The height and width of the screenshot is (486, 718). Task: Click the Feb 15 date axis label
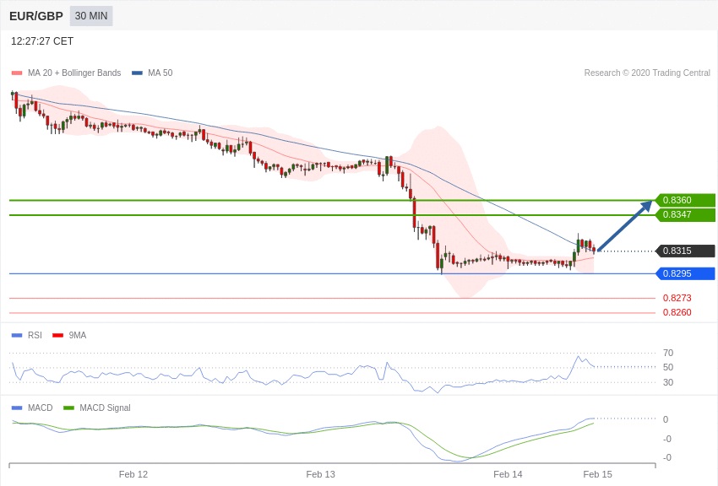(597, 474)
